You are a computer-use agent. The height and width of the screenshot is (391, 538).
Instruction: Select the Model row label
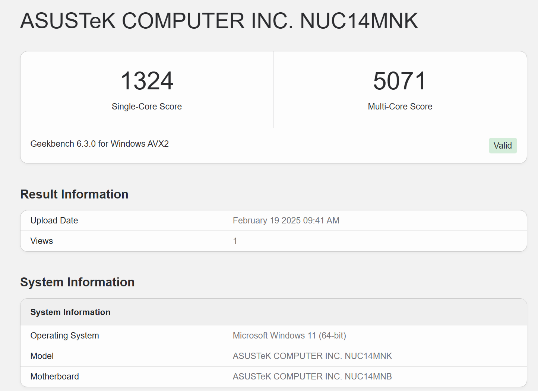tap(42, 356)
